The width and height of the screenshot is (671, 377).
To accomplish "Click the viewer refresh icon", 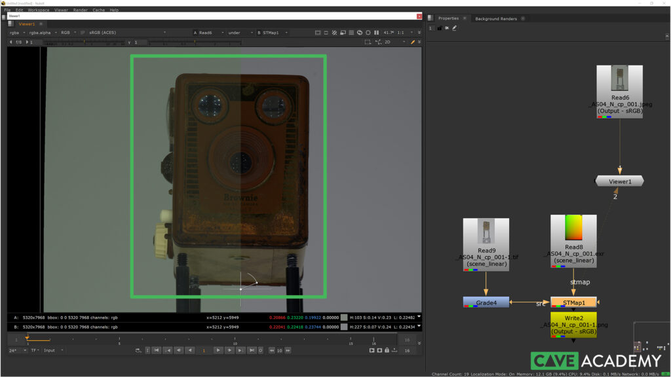I will coord(360,33).
